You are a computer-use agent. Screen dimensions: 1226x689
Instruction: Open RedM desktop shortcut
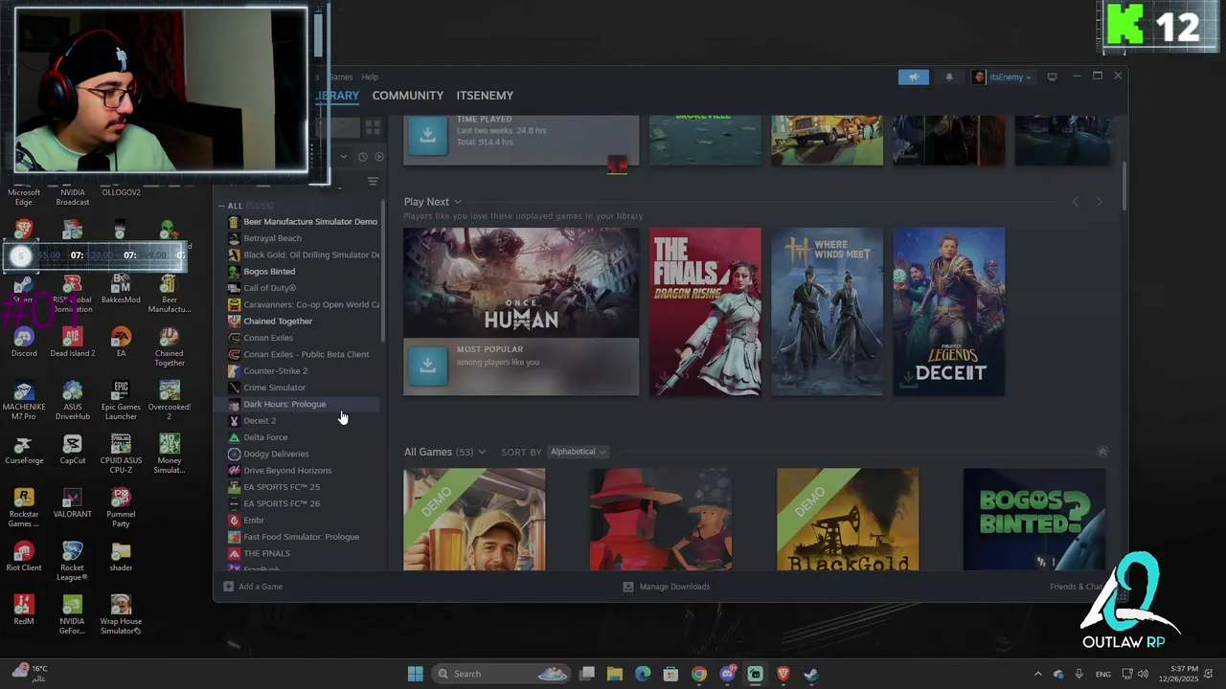(24, 611)
